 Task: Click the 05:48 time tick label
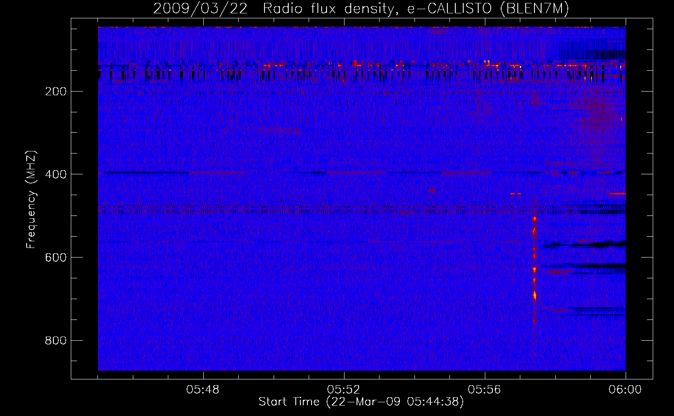(x=203, y=390)
